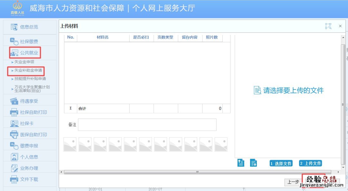Open 个人信息 in the sidebar

click(x=29, y=157)
